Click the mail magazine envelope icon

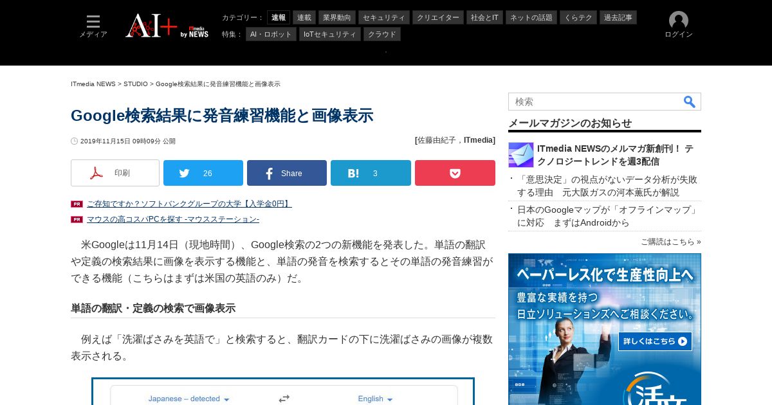point(521,155)
